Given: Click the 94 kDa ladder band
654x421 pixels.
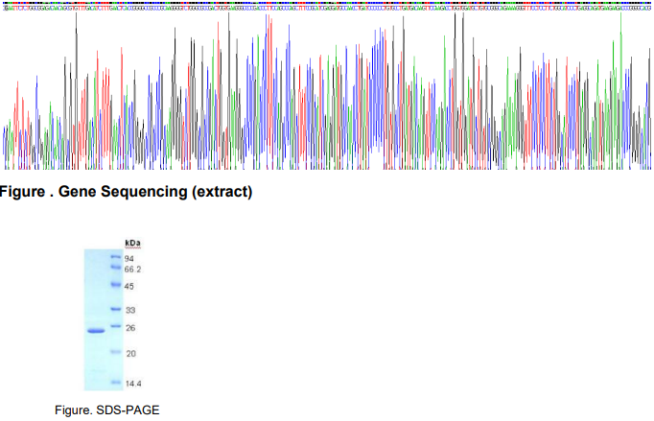Looking at the screenshot, I should tap(114, 258).
